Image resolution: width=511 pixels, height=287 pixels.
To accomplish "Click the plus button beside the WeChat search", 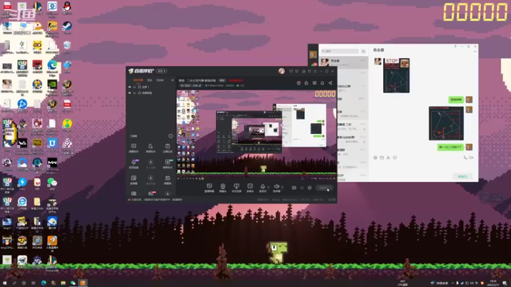I will pyautogui.click(x=363, y=51).
